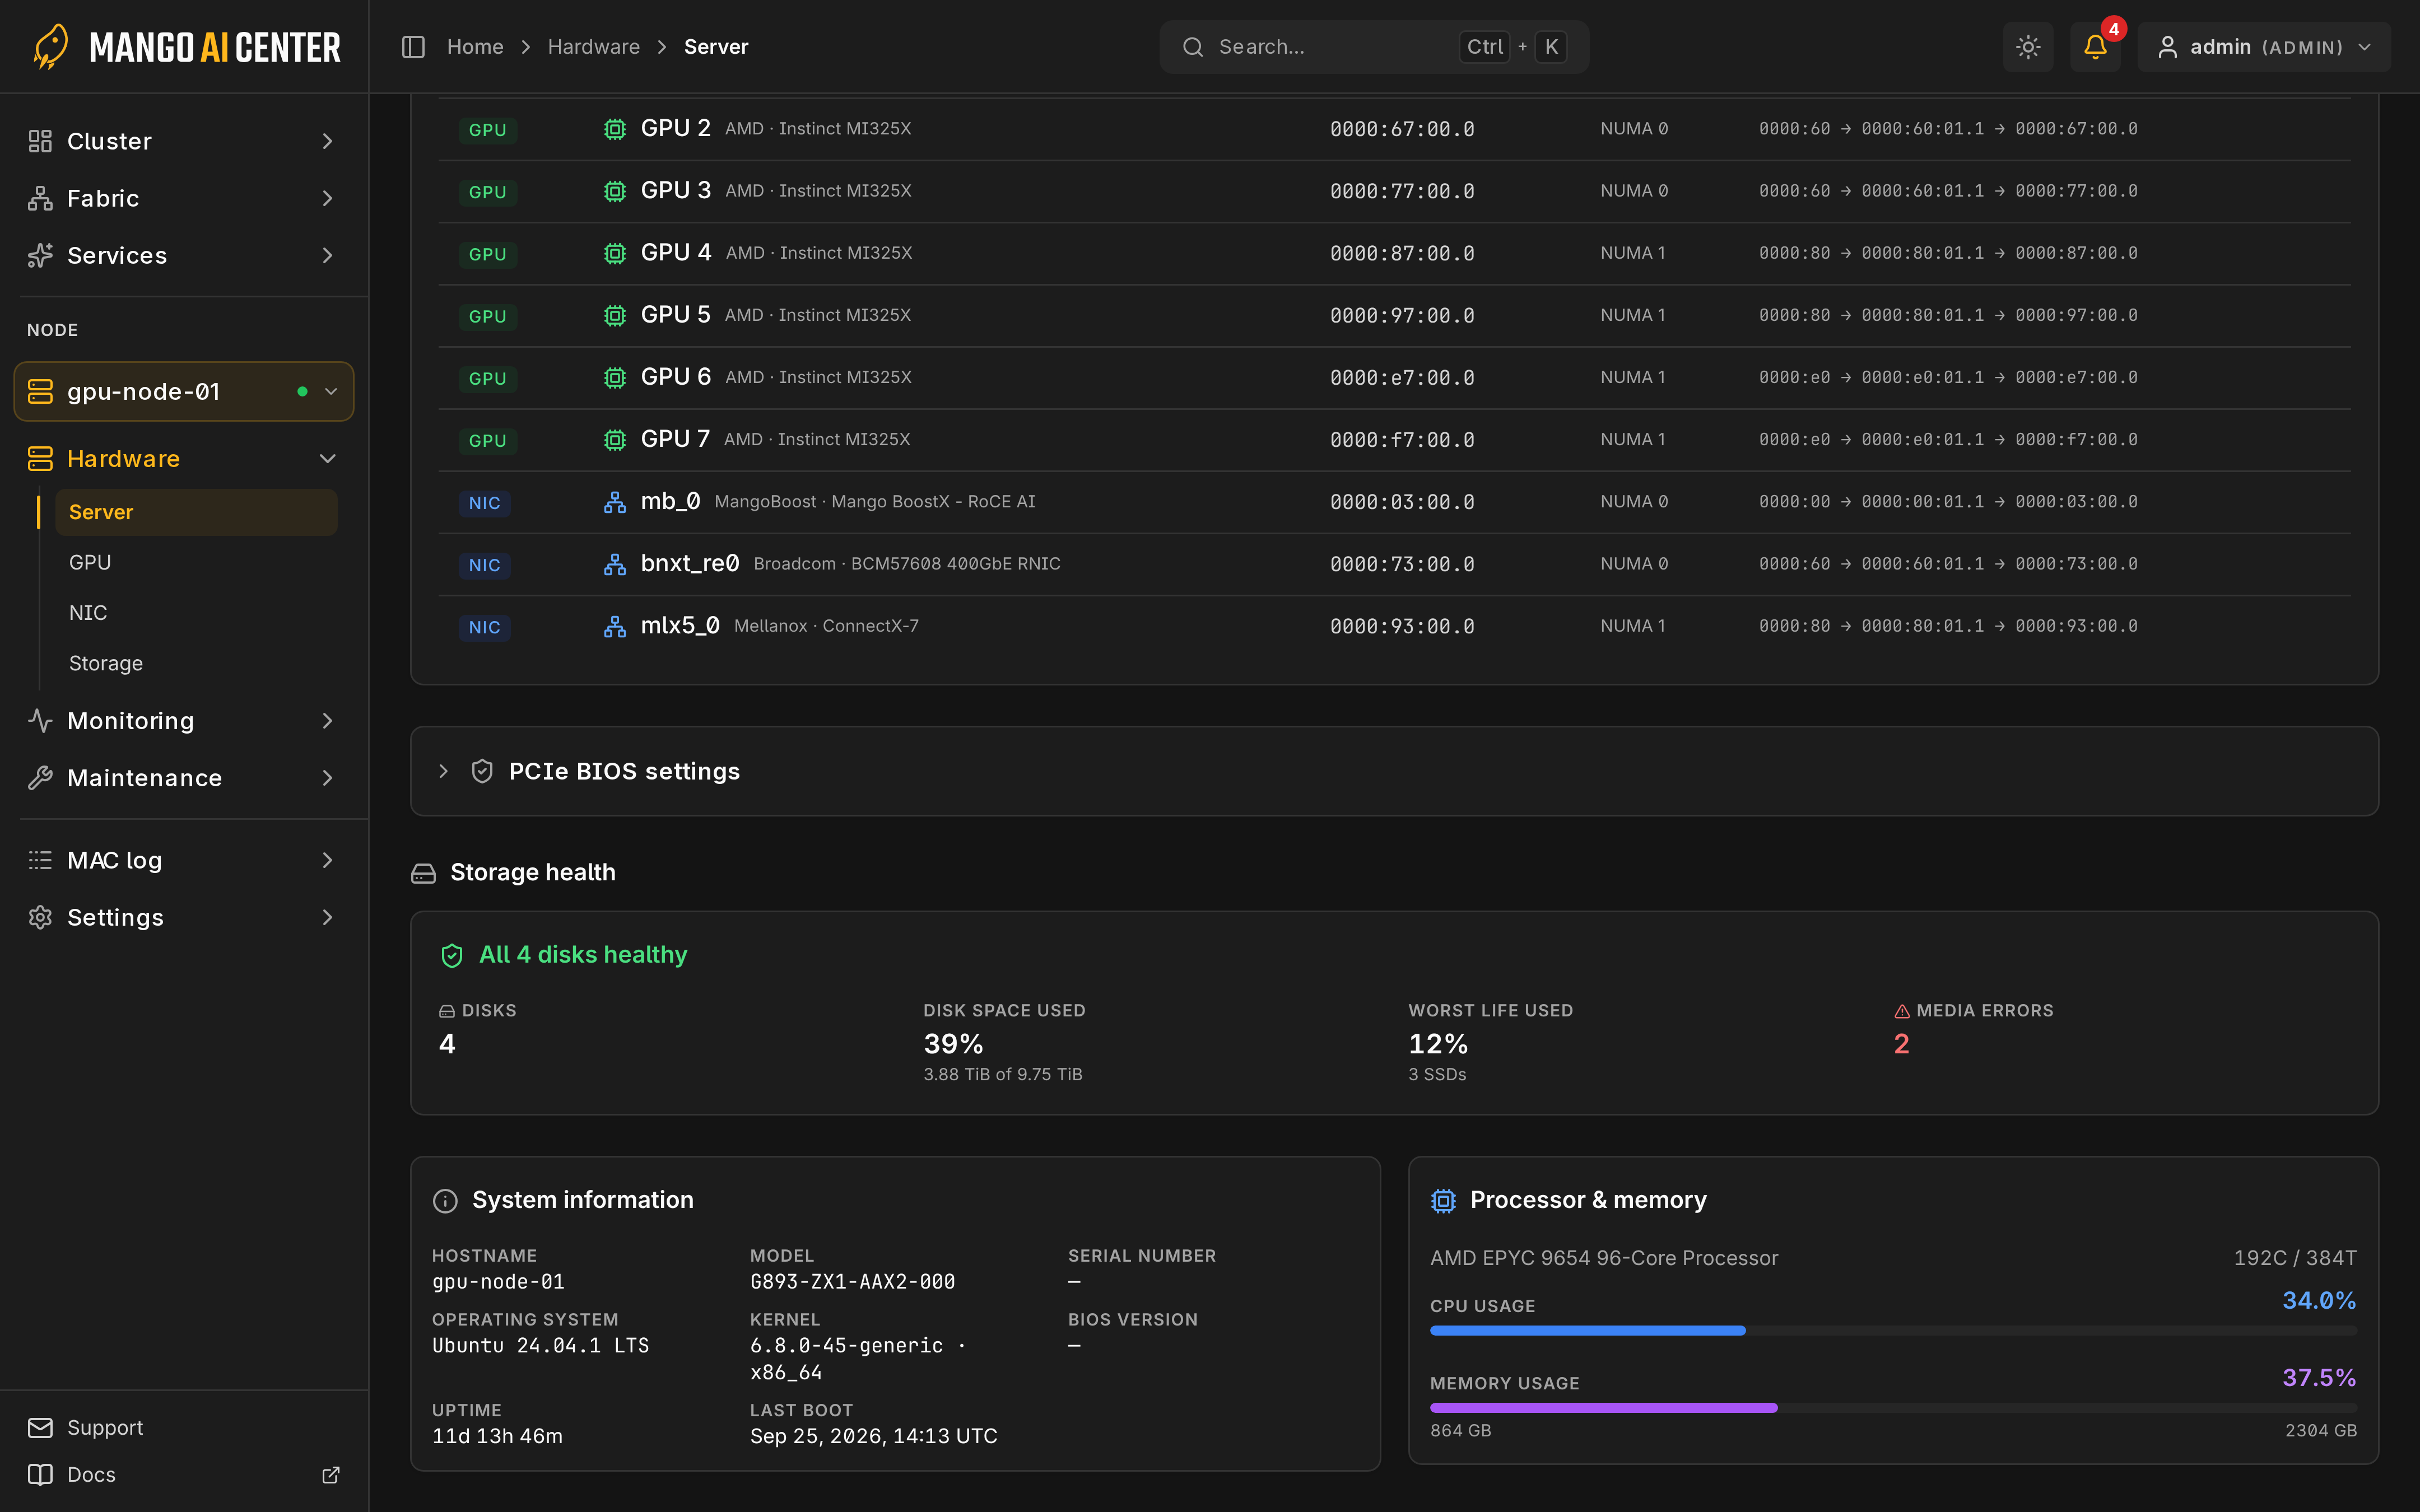Go to Hardware breadcrumb
Viewport: 2420px width, 1512px height.
[594, 47]
